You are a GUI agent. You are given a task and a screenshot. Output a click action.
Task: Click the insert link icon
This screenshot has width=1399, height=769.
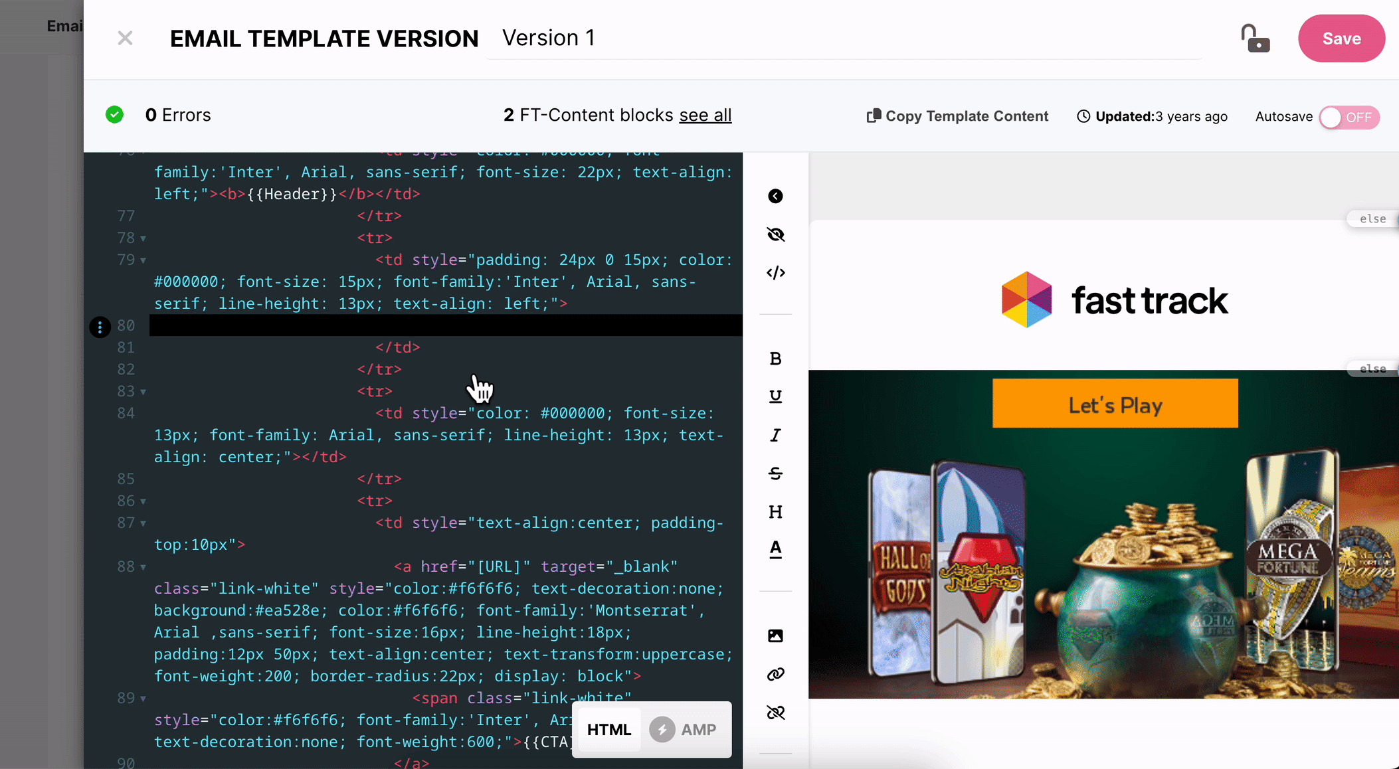pos(775,675)
